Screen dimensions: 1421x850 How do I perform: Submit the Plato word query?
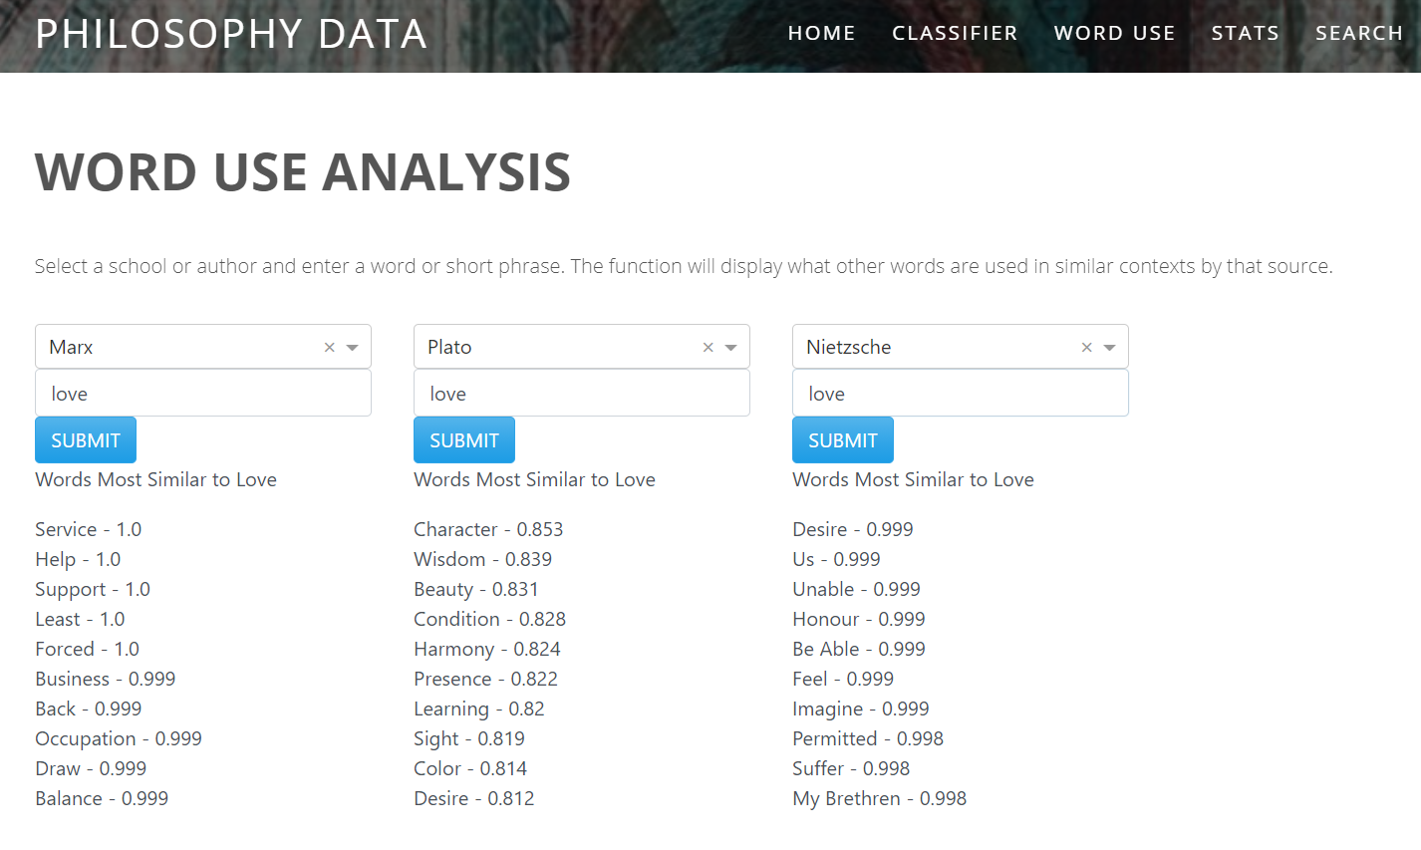(464, 440)
